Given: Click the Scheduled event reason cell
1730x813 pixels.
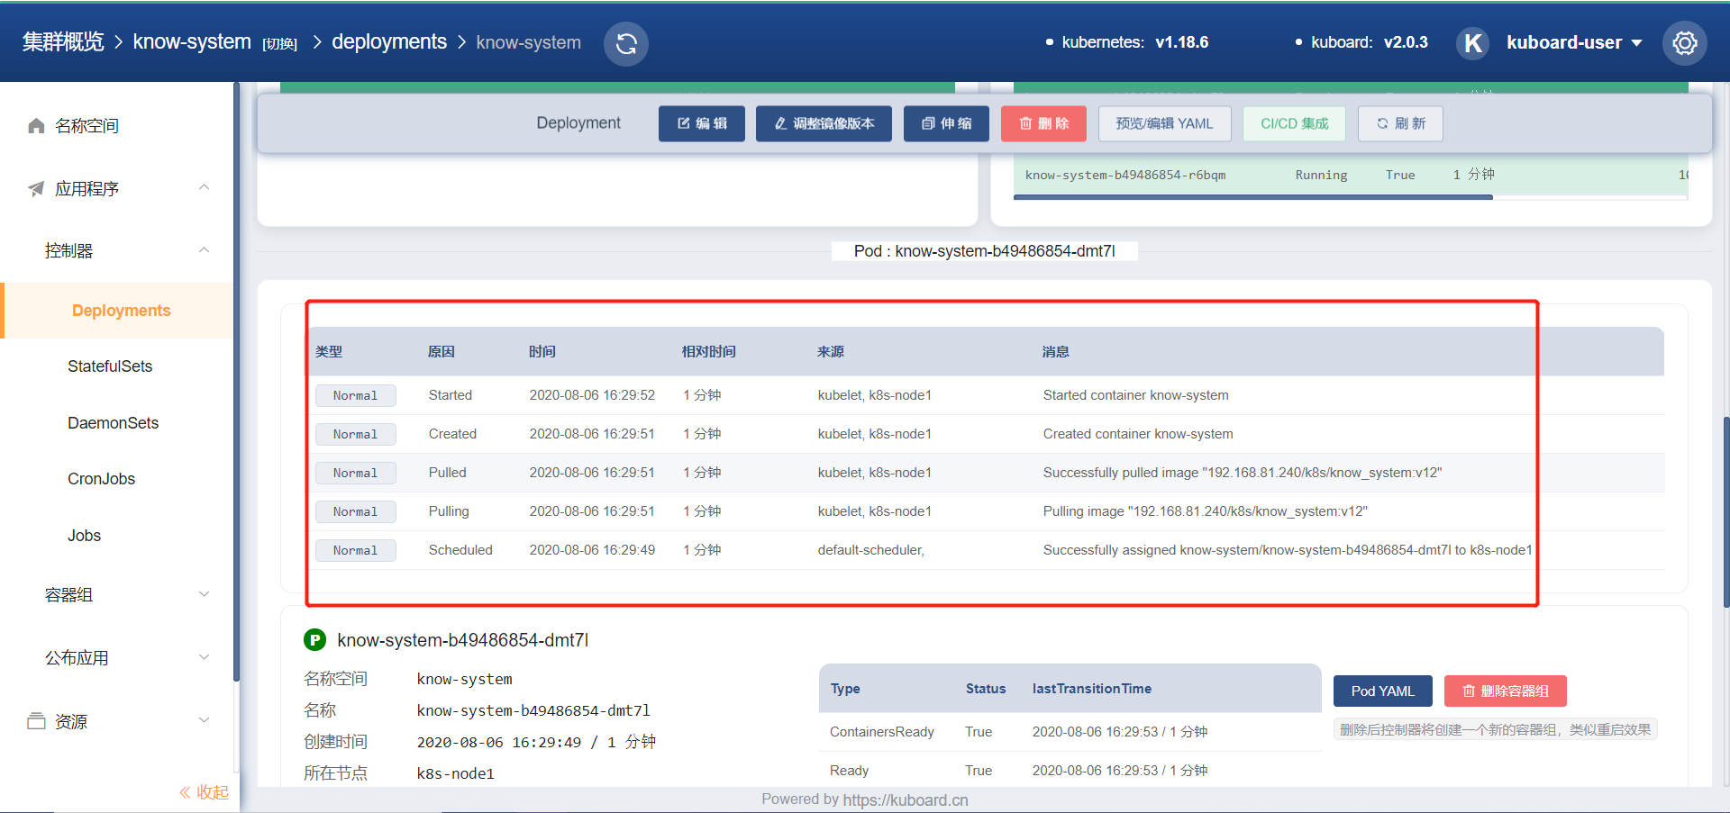Looking at the screenshot, I should [460, 550].
